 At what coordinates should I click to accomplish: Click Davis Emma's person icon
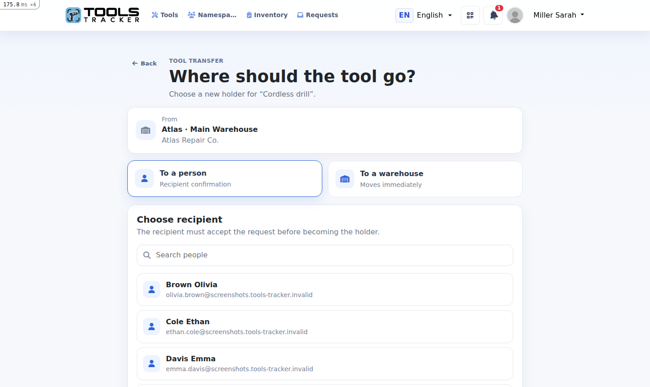point(152,364)
